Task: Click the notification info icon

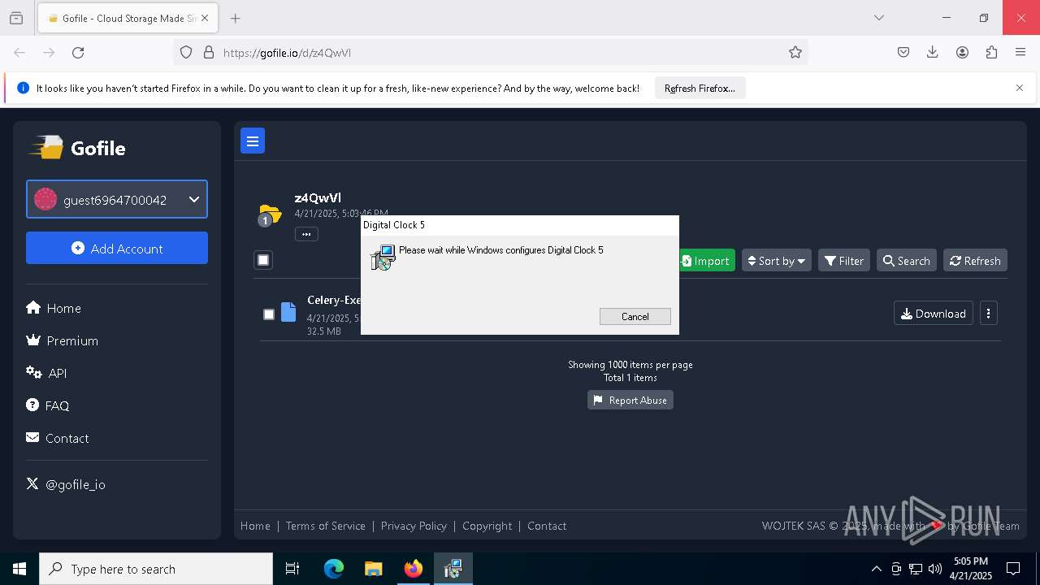Action: coord(23,88)
